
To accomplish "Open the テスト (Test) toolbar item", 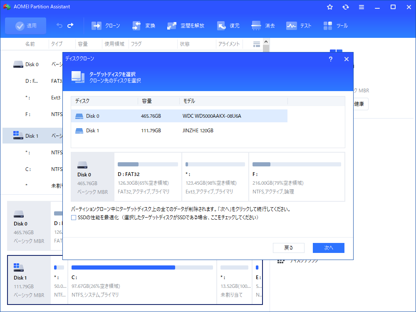I will tap(298, 26).
